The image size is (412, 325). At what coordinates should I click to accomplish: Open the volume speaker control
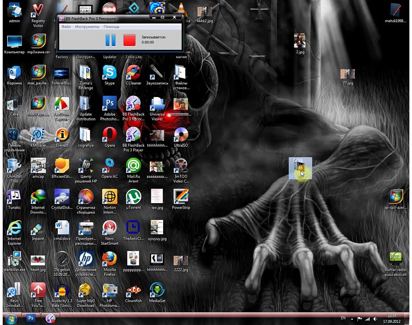click(375, 319)
